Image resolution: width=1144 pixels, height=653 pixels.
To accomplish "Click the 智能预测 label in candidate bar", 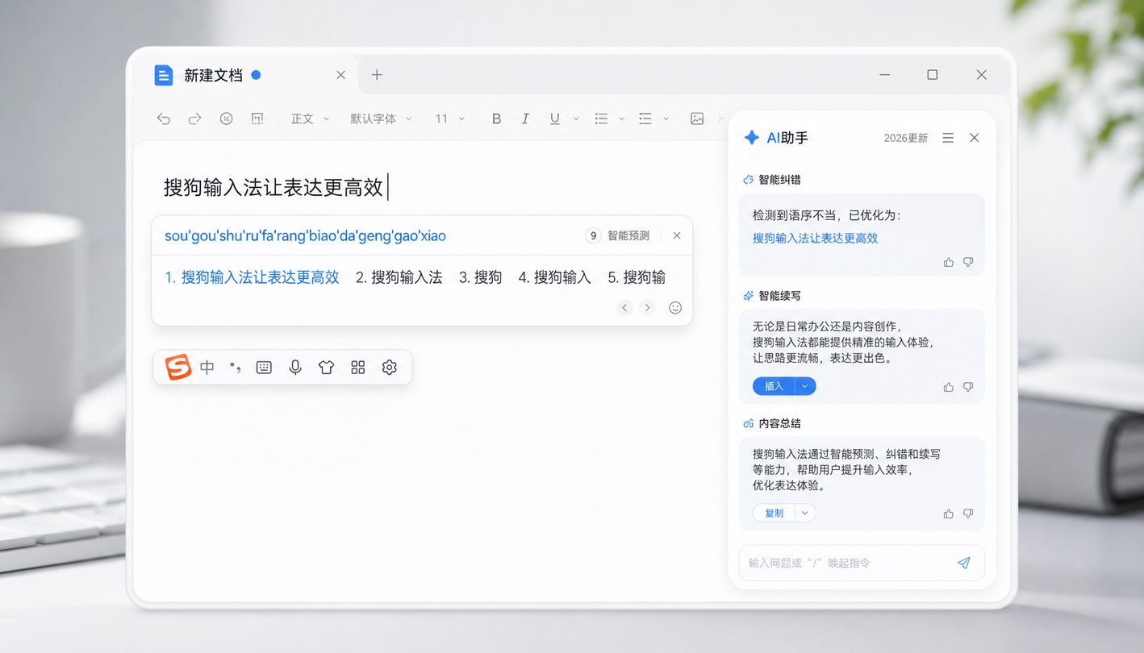I will pos(628,235).
